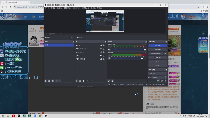This screenshot has width=210, height=118.
Task: Open preview scaling dropdown arrow
Action: click(x=61, y=34)
